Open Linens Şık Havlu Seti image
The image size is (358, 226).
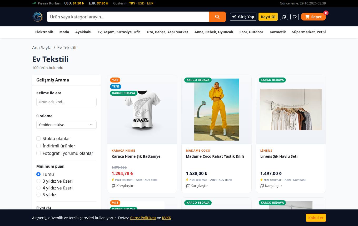(x=291, y=110)
